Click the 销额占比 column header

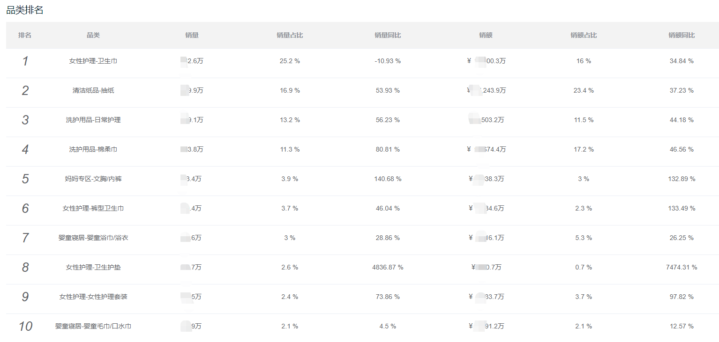point(584,35)
